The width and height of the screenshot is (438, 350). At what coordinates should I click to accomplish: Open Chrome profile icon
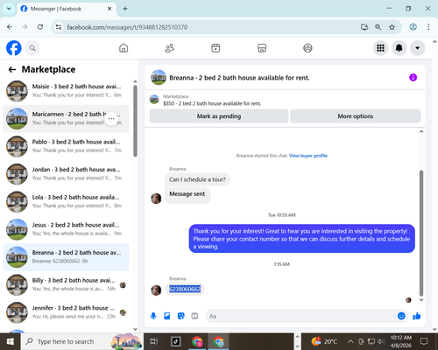point(413,27)
